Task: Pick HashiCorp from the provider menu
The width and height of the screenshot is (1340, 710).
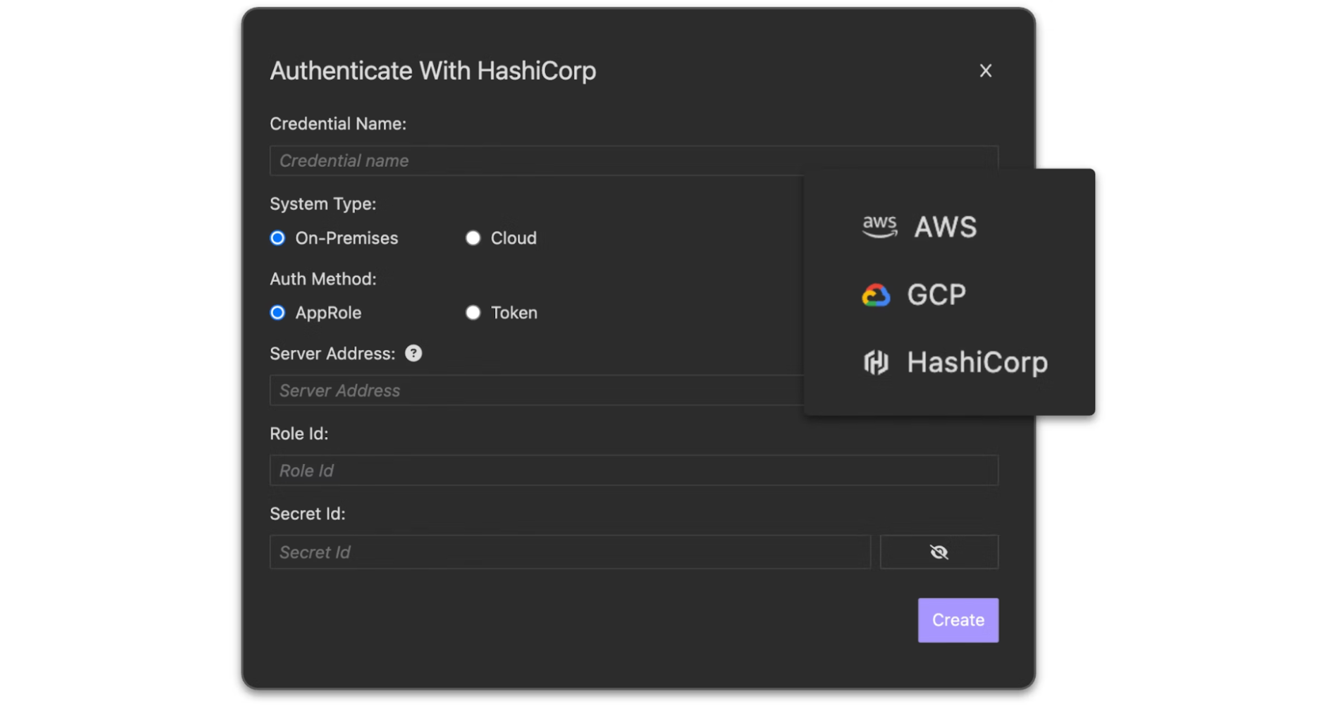Action: (x=977, y=362)
